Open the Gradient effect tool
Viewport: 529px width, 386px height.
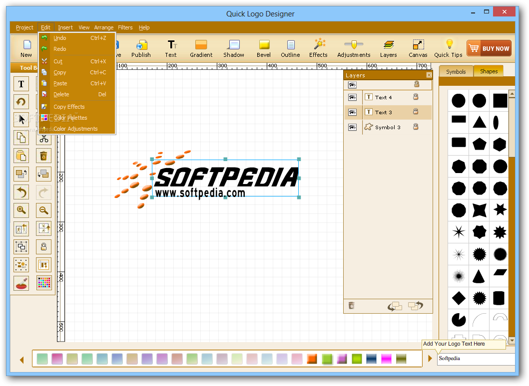(201, 48)
